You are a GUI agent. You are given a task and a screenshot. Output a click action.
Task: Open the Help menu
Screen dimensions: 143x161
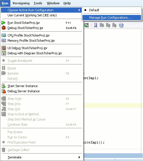(67, 3)
